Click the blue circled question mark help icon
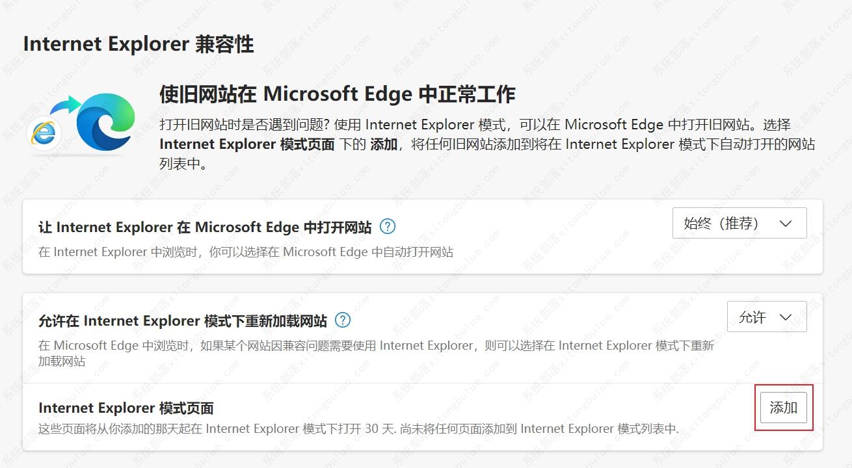This screenshot has width=852, height=468. (387, 227)
